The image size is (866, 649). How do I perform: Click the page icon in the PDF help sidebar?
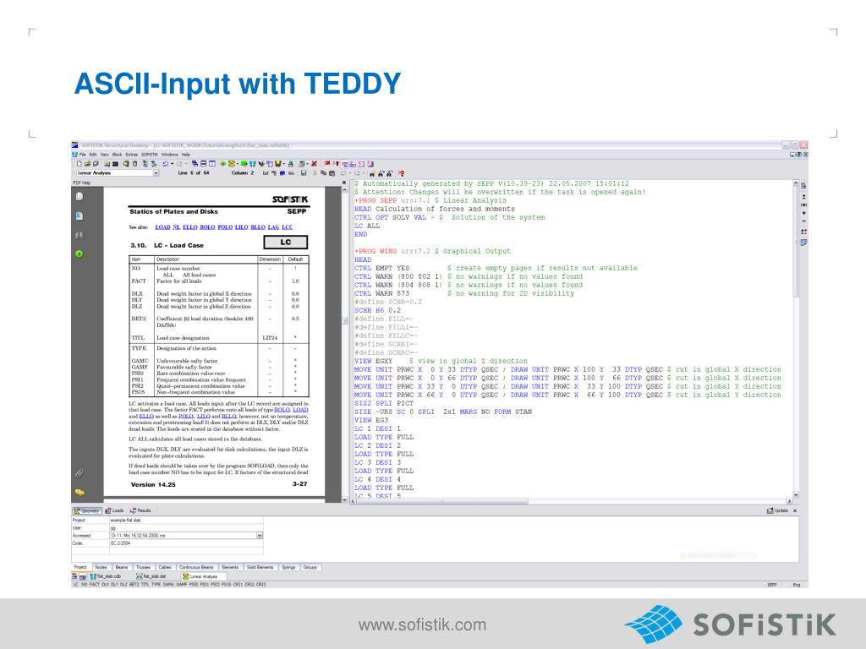tap(79, 196)
